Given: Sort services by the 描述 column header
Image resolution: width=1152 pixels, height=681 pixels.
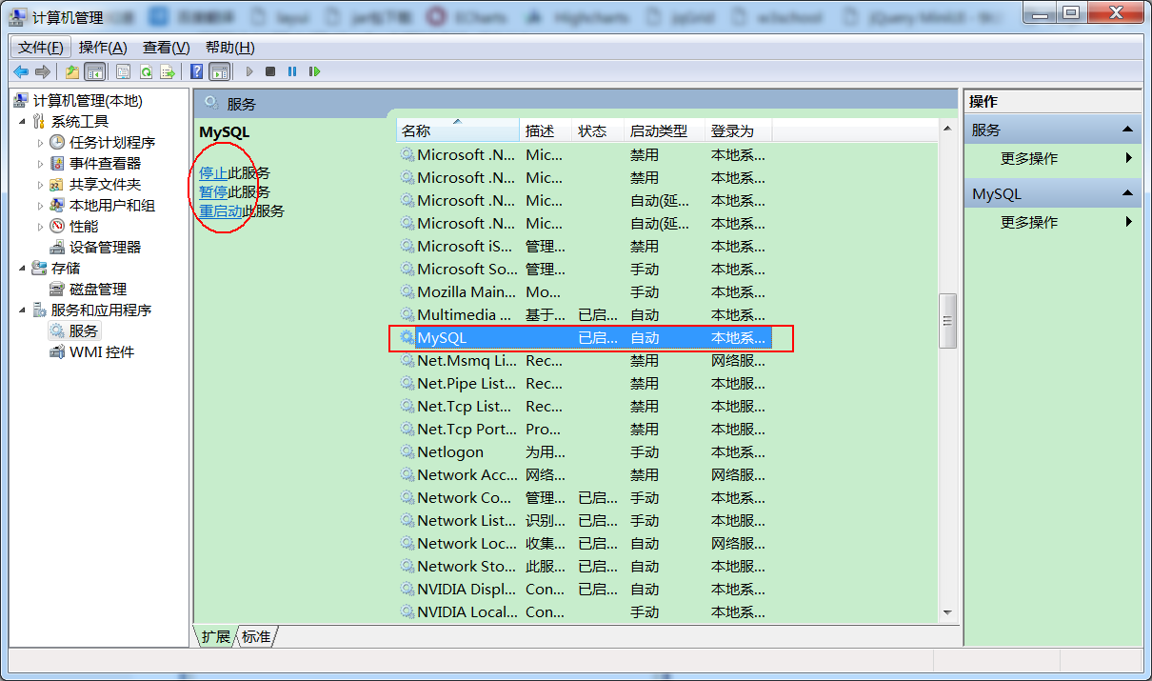Looking at the screenshot, I should pos(547,130).
